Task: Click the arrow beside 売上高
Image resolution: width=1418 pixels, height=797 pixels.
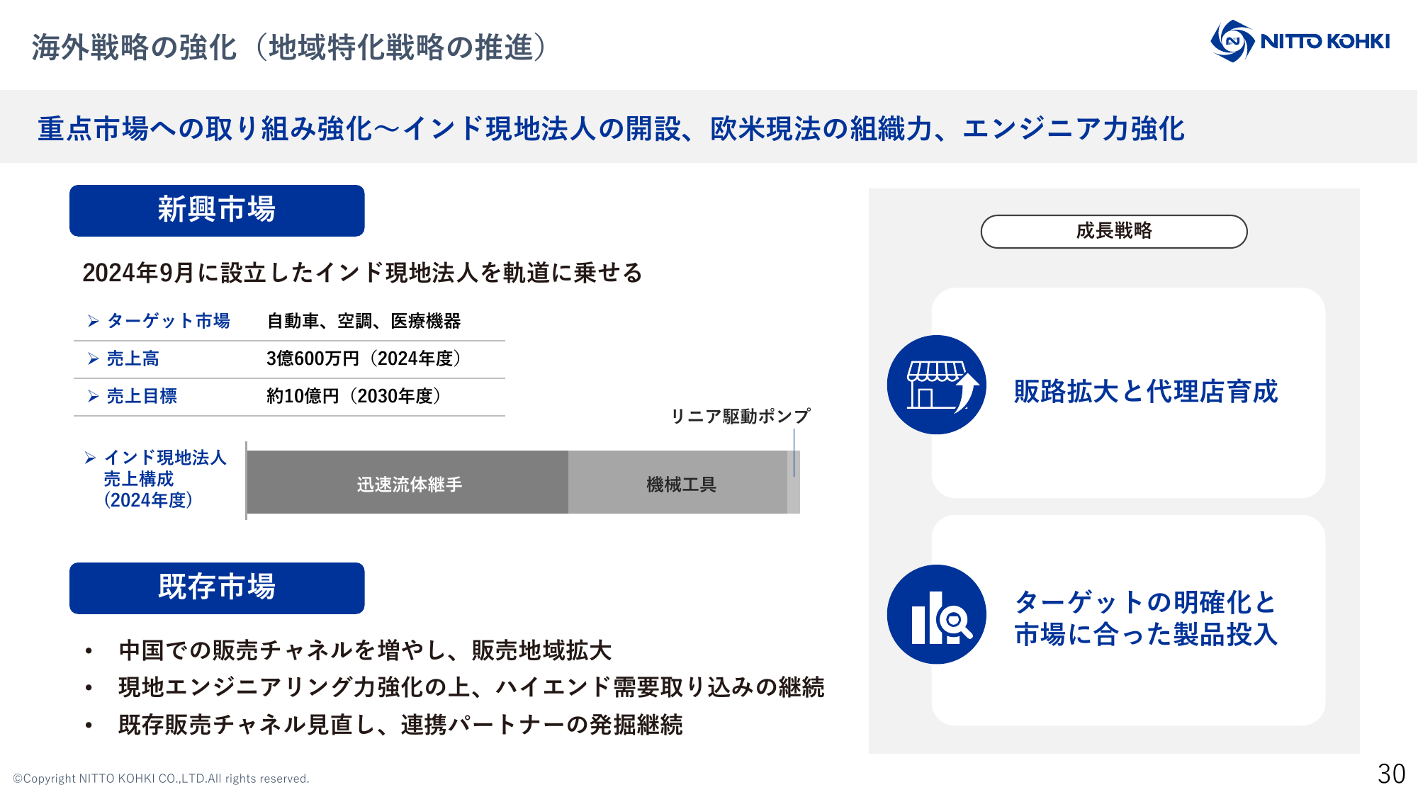Action: (x=93, y=359)
